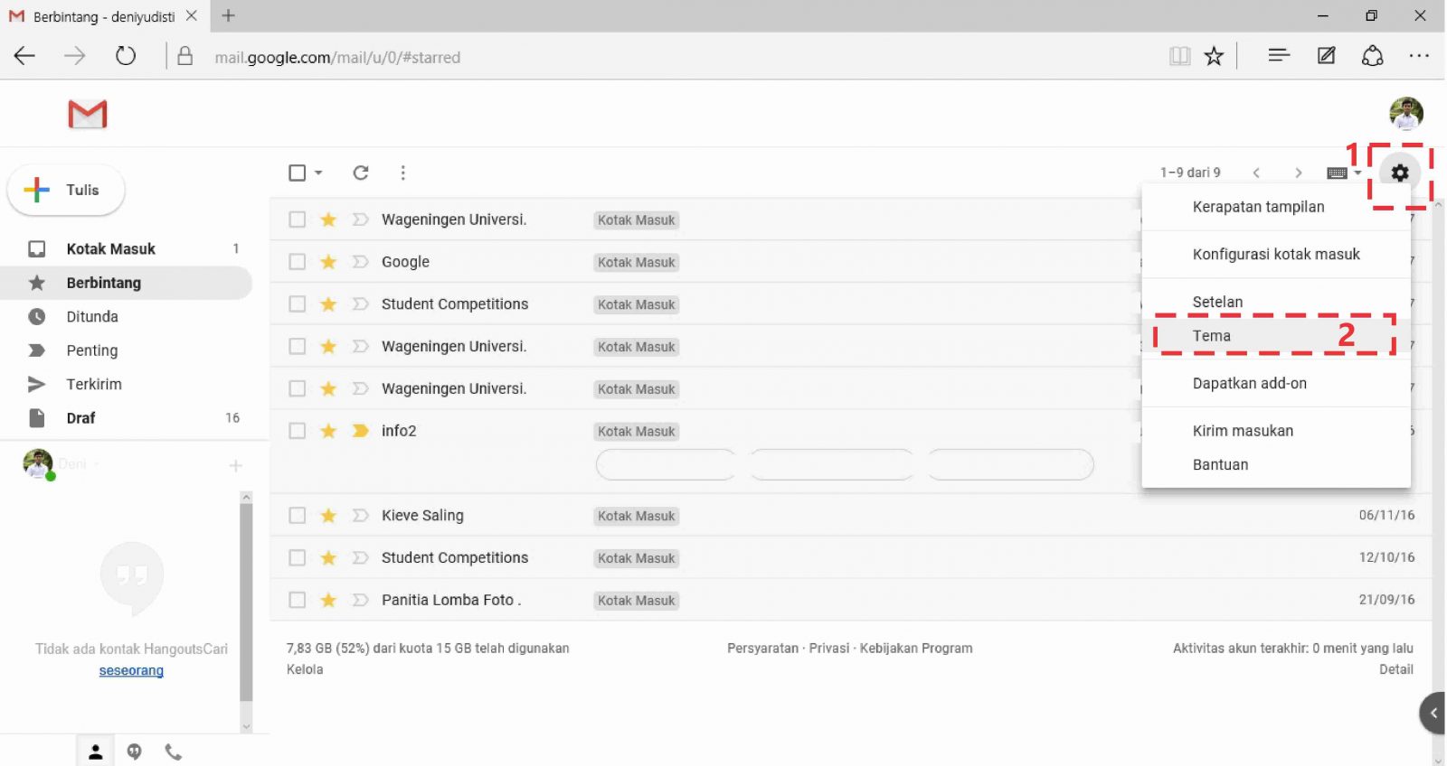
Task: Check the Panitia Lomba Foto message
Action: click(297, 600)
